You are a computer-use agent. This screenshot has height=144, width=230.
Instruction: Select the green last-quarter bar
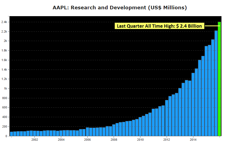coord(219,79)
